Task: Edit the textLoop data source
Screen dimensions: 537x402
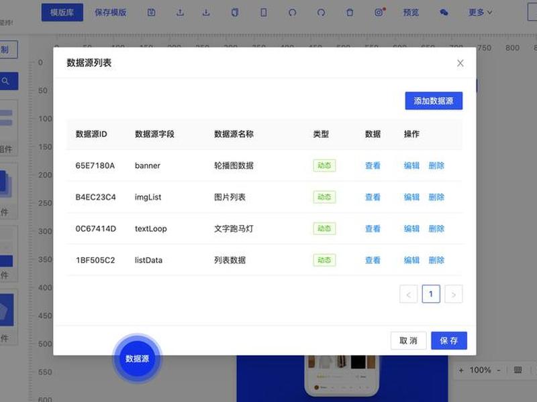Action: 411,228
